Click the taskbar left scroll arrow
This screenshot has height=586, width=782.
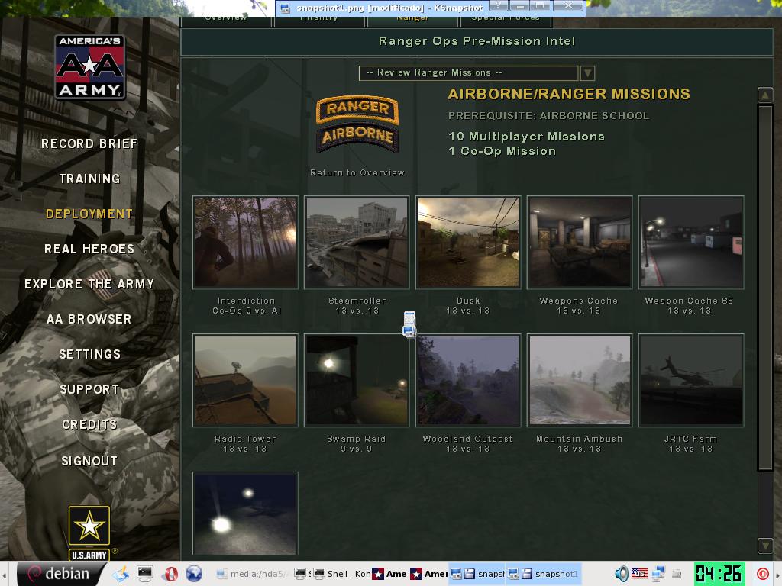(5, 574)
